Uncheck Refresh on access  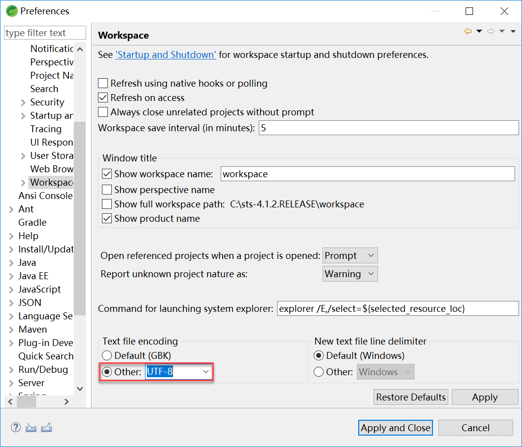tap(103, 98)
